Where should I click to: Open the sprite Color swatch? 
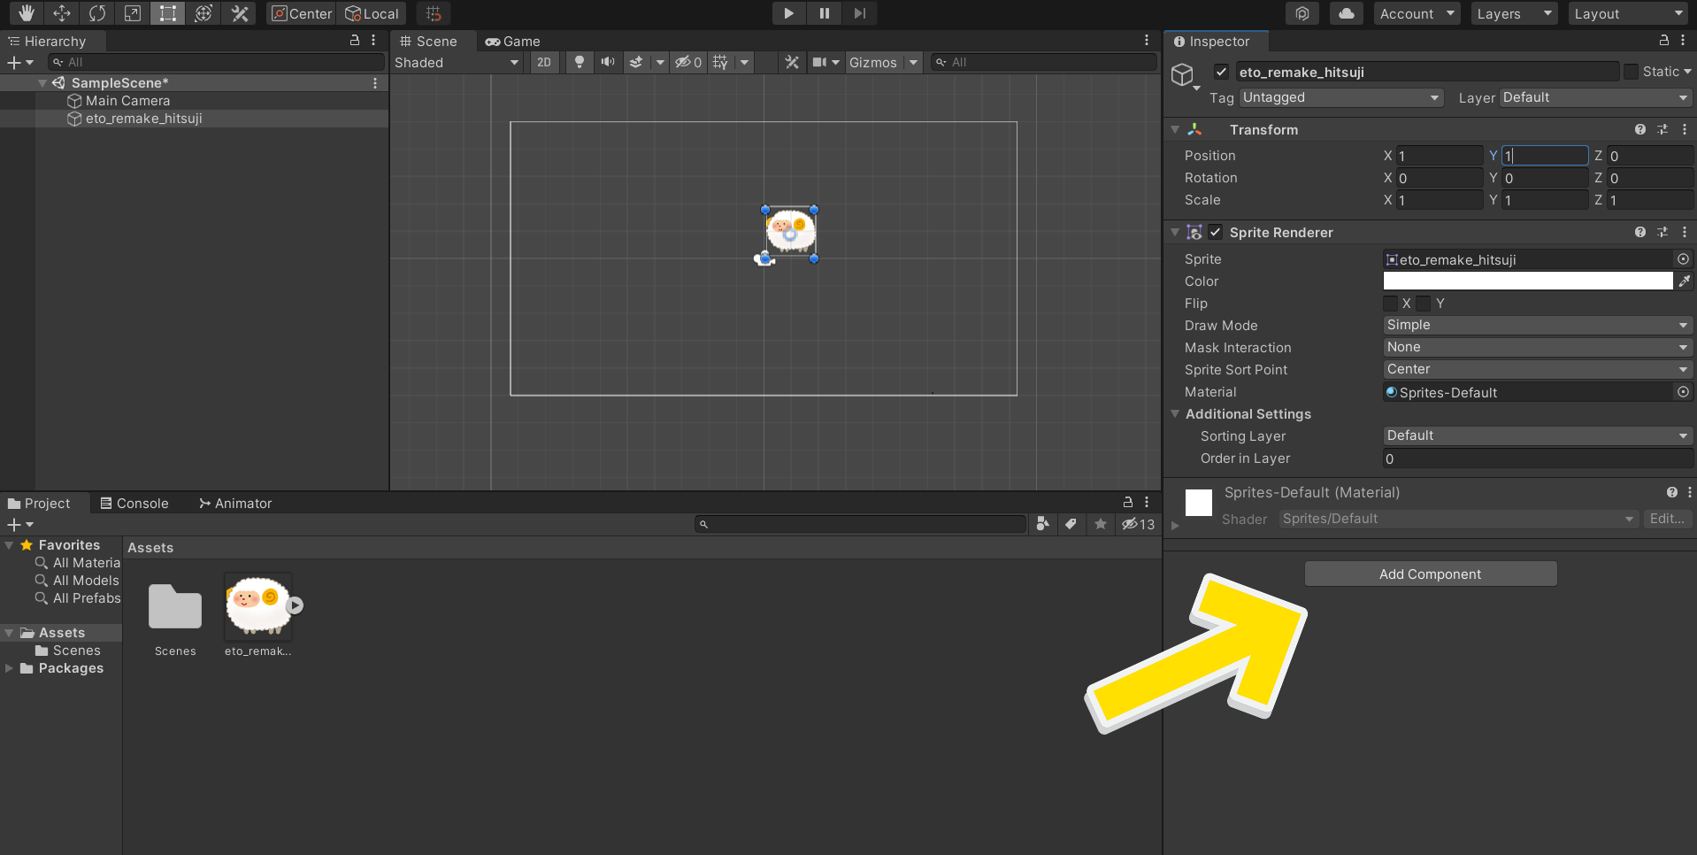(x=1527, y=281)
